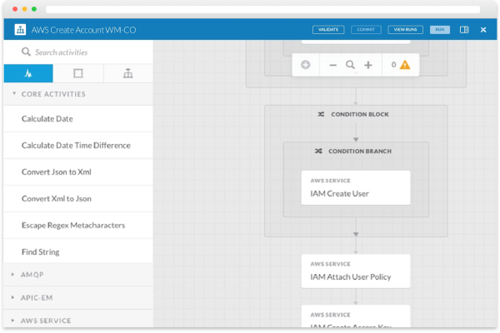Click the VALIDATE button
The image size is (500, 333).
pyautogui.click(x=328, y=30)
